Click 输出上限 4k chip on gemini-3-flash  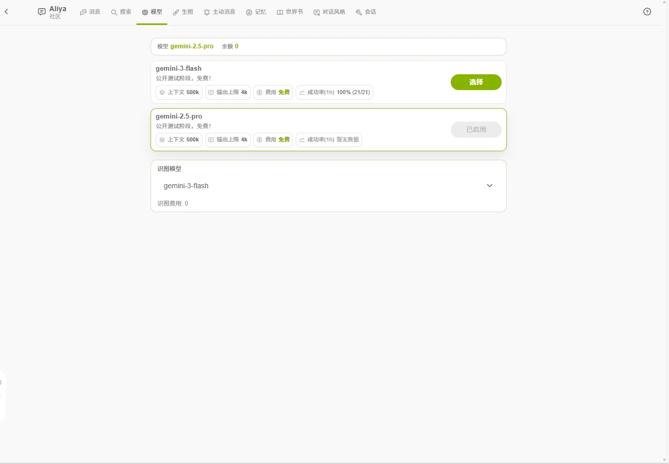pyautogui.click(x=228, y=92)
